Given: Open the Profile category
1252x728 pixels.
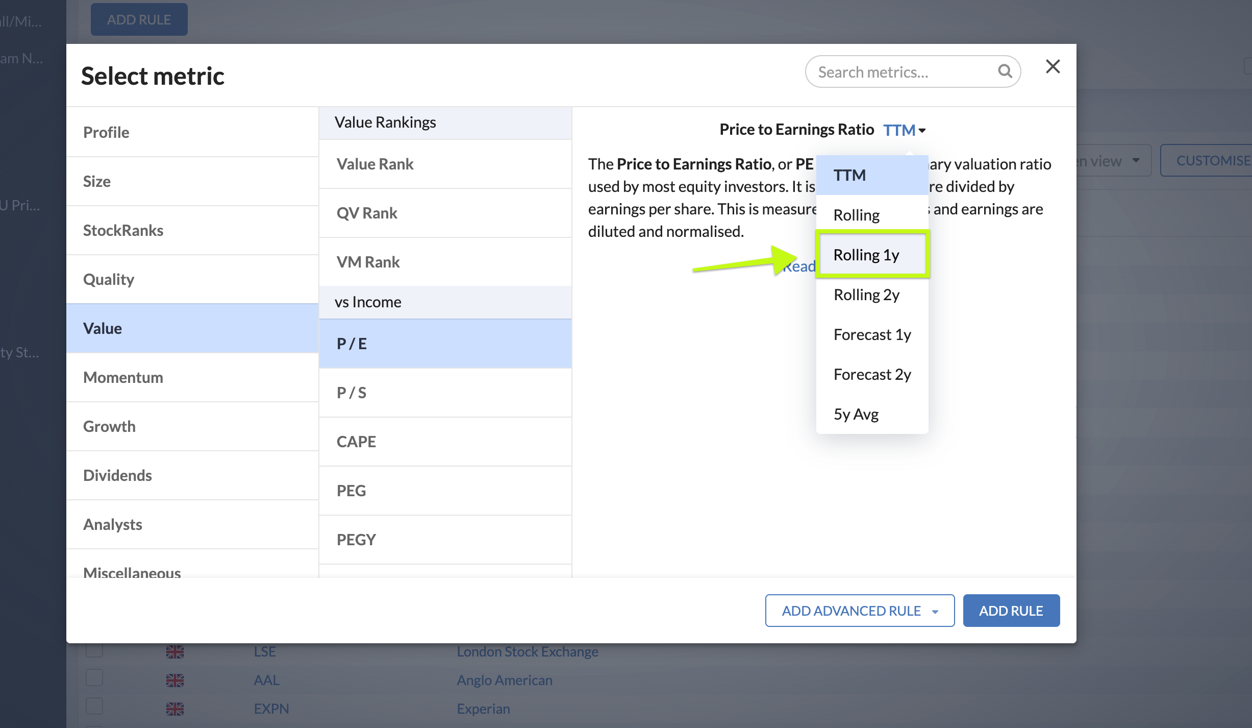Looking at the screenshot, I should pos(192,132).
